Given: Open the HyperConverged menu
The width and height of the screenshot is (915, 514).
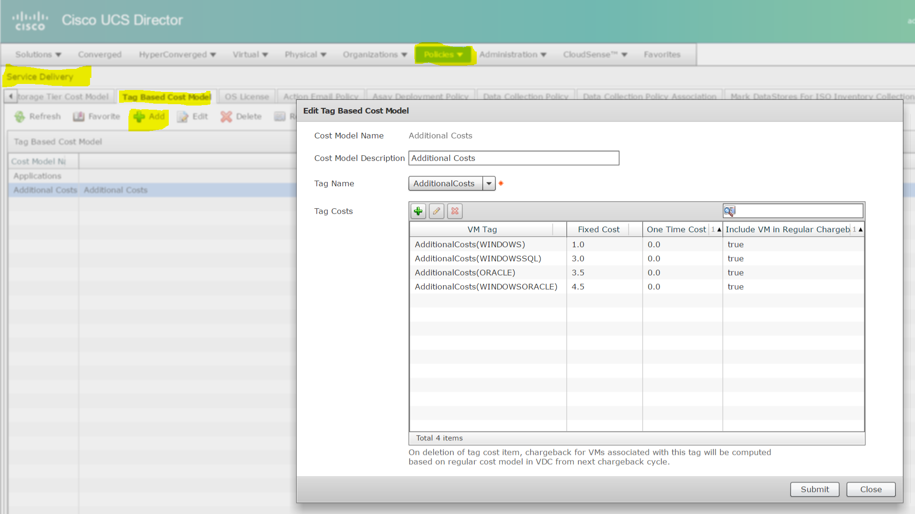Looking at the screenshot, I should (177, 54).
